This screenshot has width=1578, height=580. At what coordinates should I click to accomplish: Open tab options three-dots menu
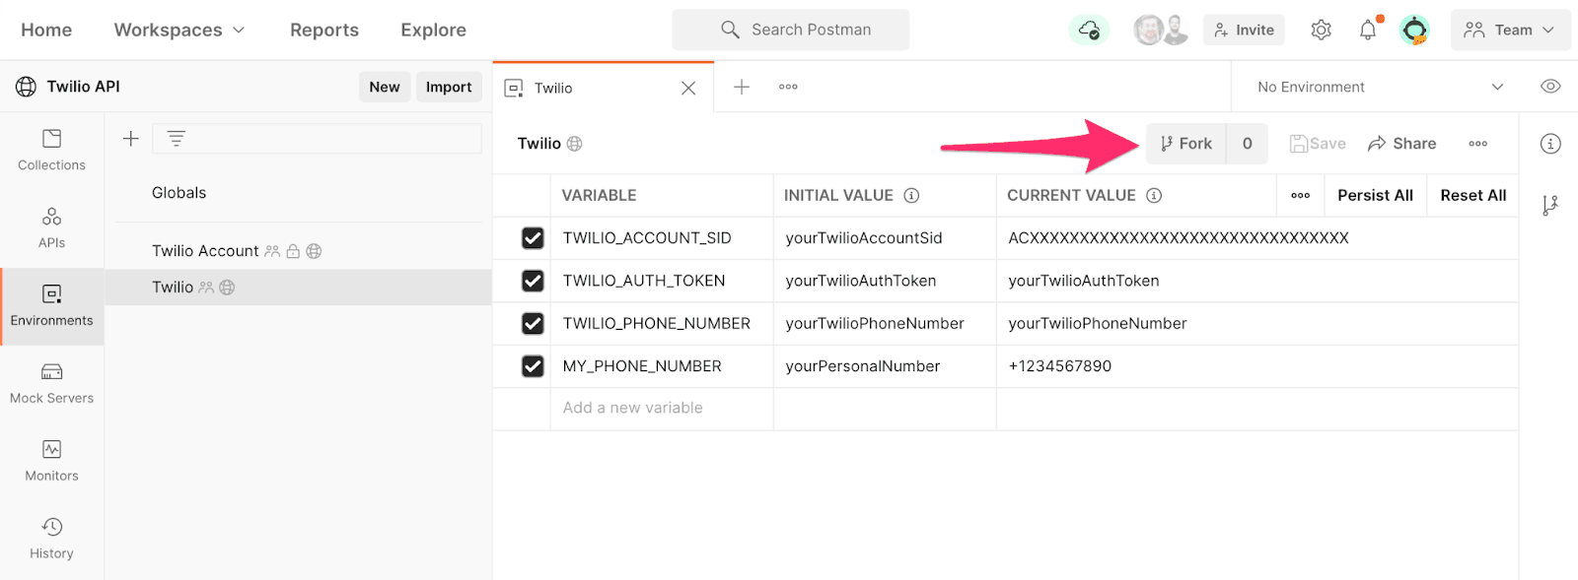788,87
